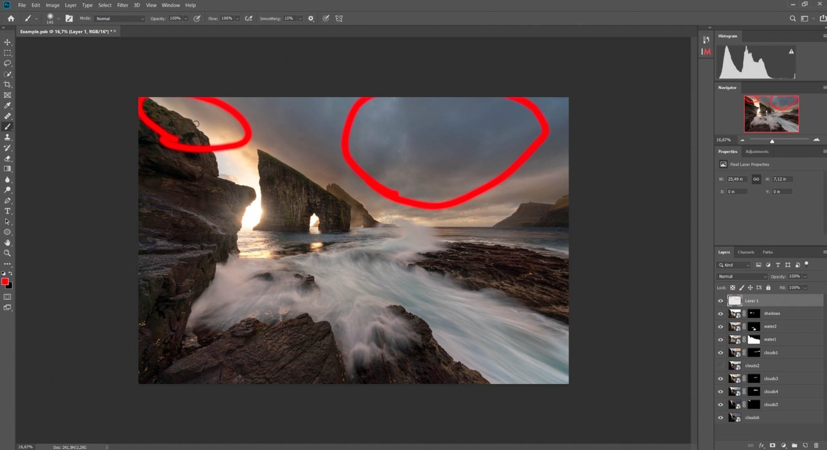The width and height of the screenshot is (827, 450).
Task: Click the foreground red color swatch
Action: coord(5,282)
